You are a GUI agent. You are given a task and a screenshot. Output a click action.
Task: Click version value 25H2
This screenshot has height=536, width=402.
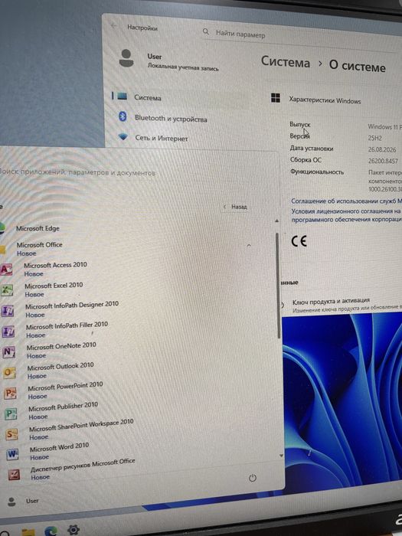click(375, 139)
